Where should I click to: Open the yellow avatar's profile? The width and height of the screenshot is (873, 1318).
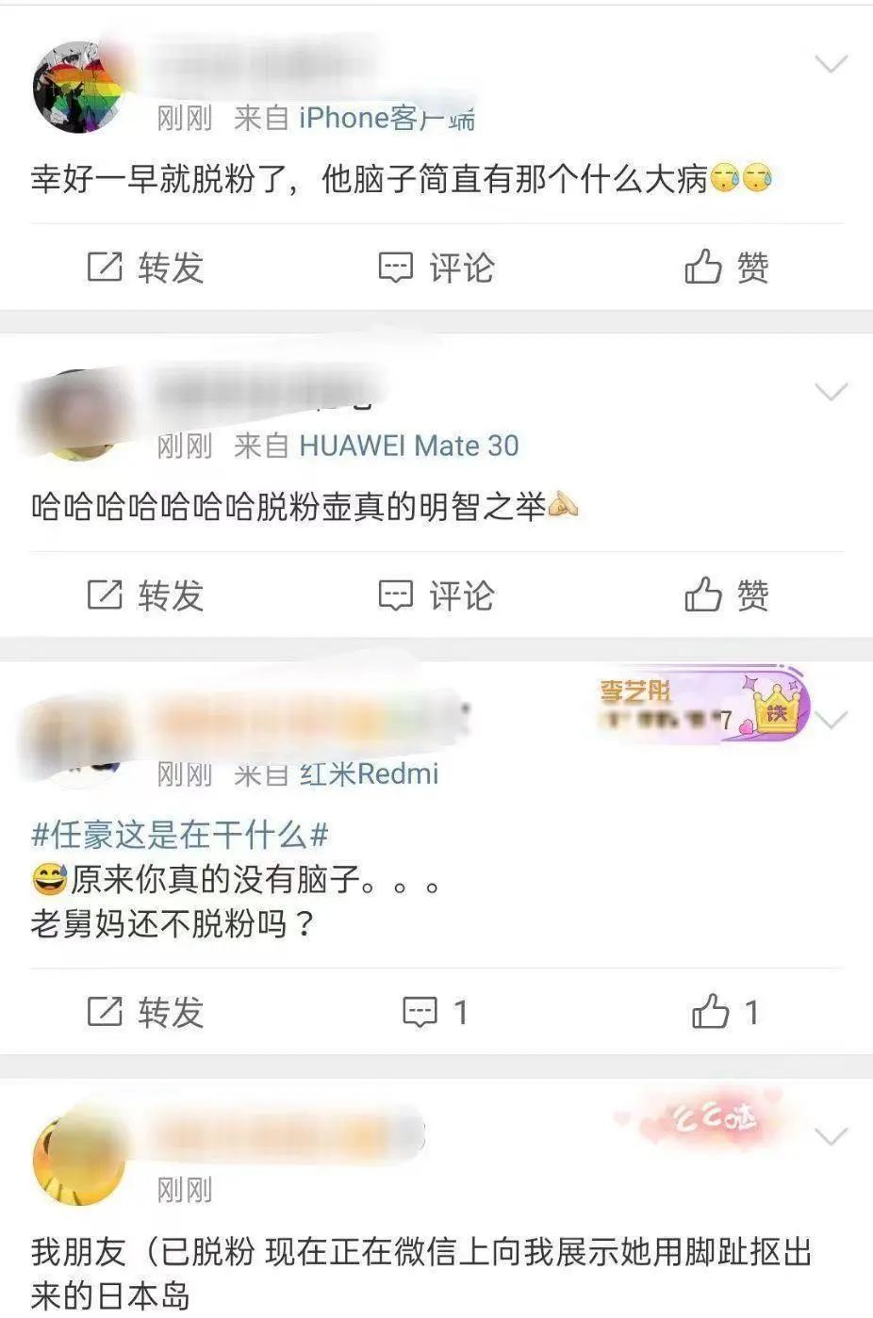click(79, 1159)
